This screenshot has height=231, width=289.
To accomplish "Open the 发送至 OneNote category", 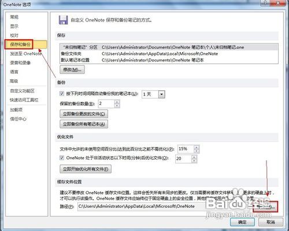I will pyautogui.click(x=26, y=54).
